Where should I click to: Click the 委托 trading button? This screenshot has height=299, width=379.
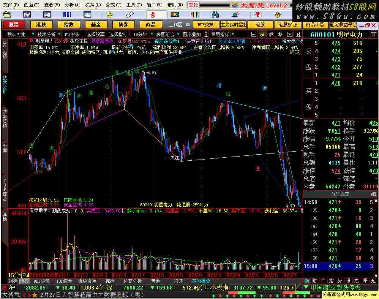click(x=193, y=5)
